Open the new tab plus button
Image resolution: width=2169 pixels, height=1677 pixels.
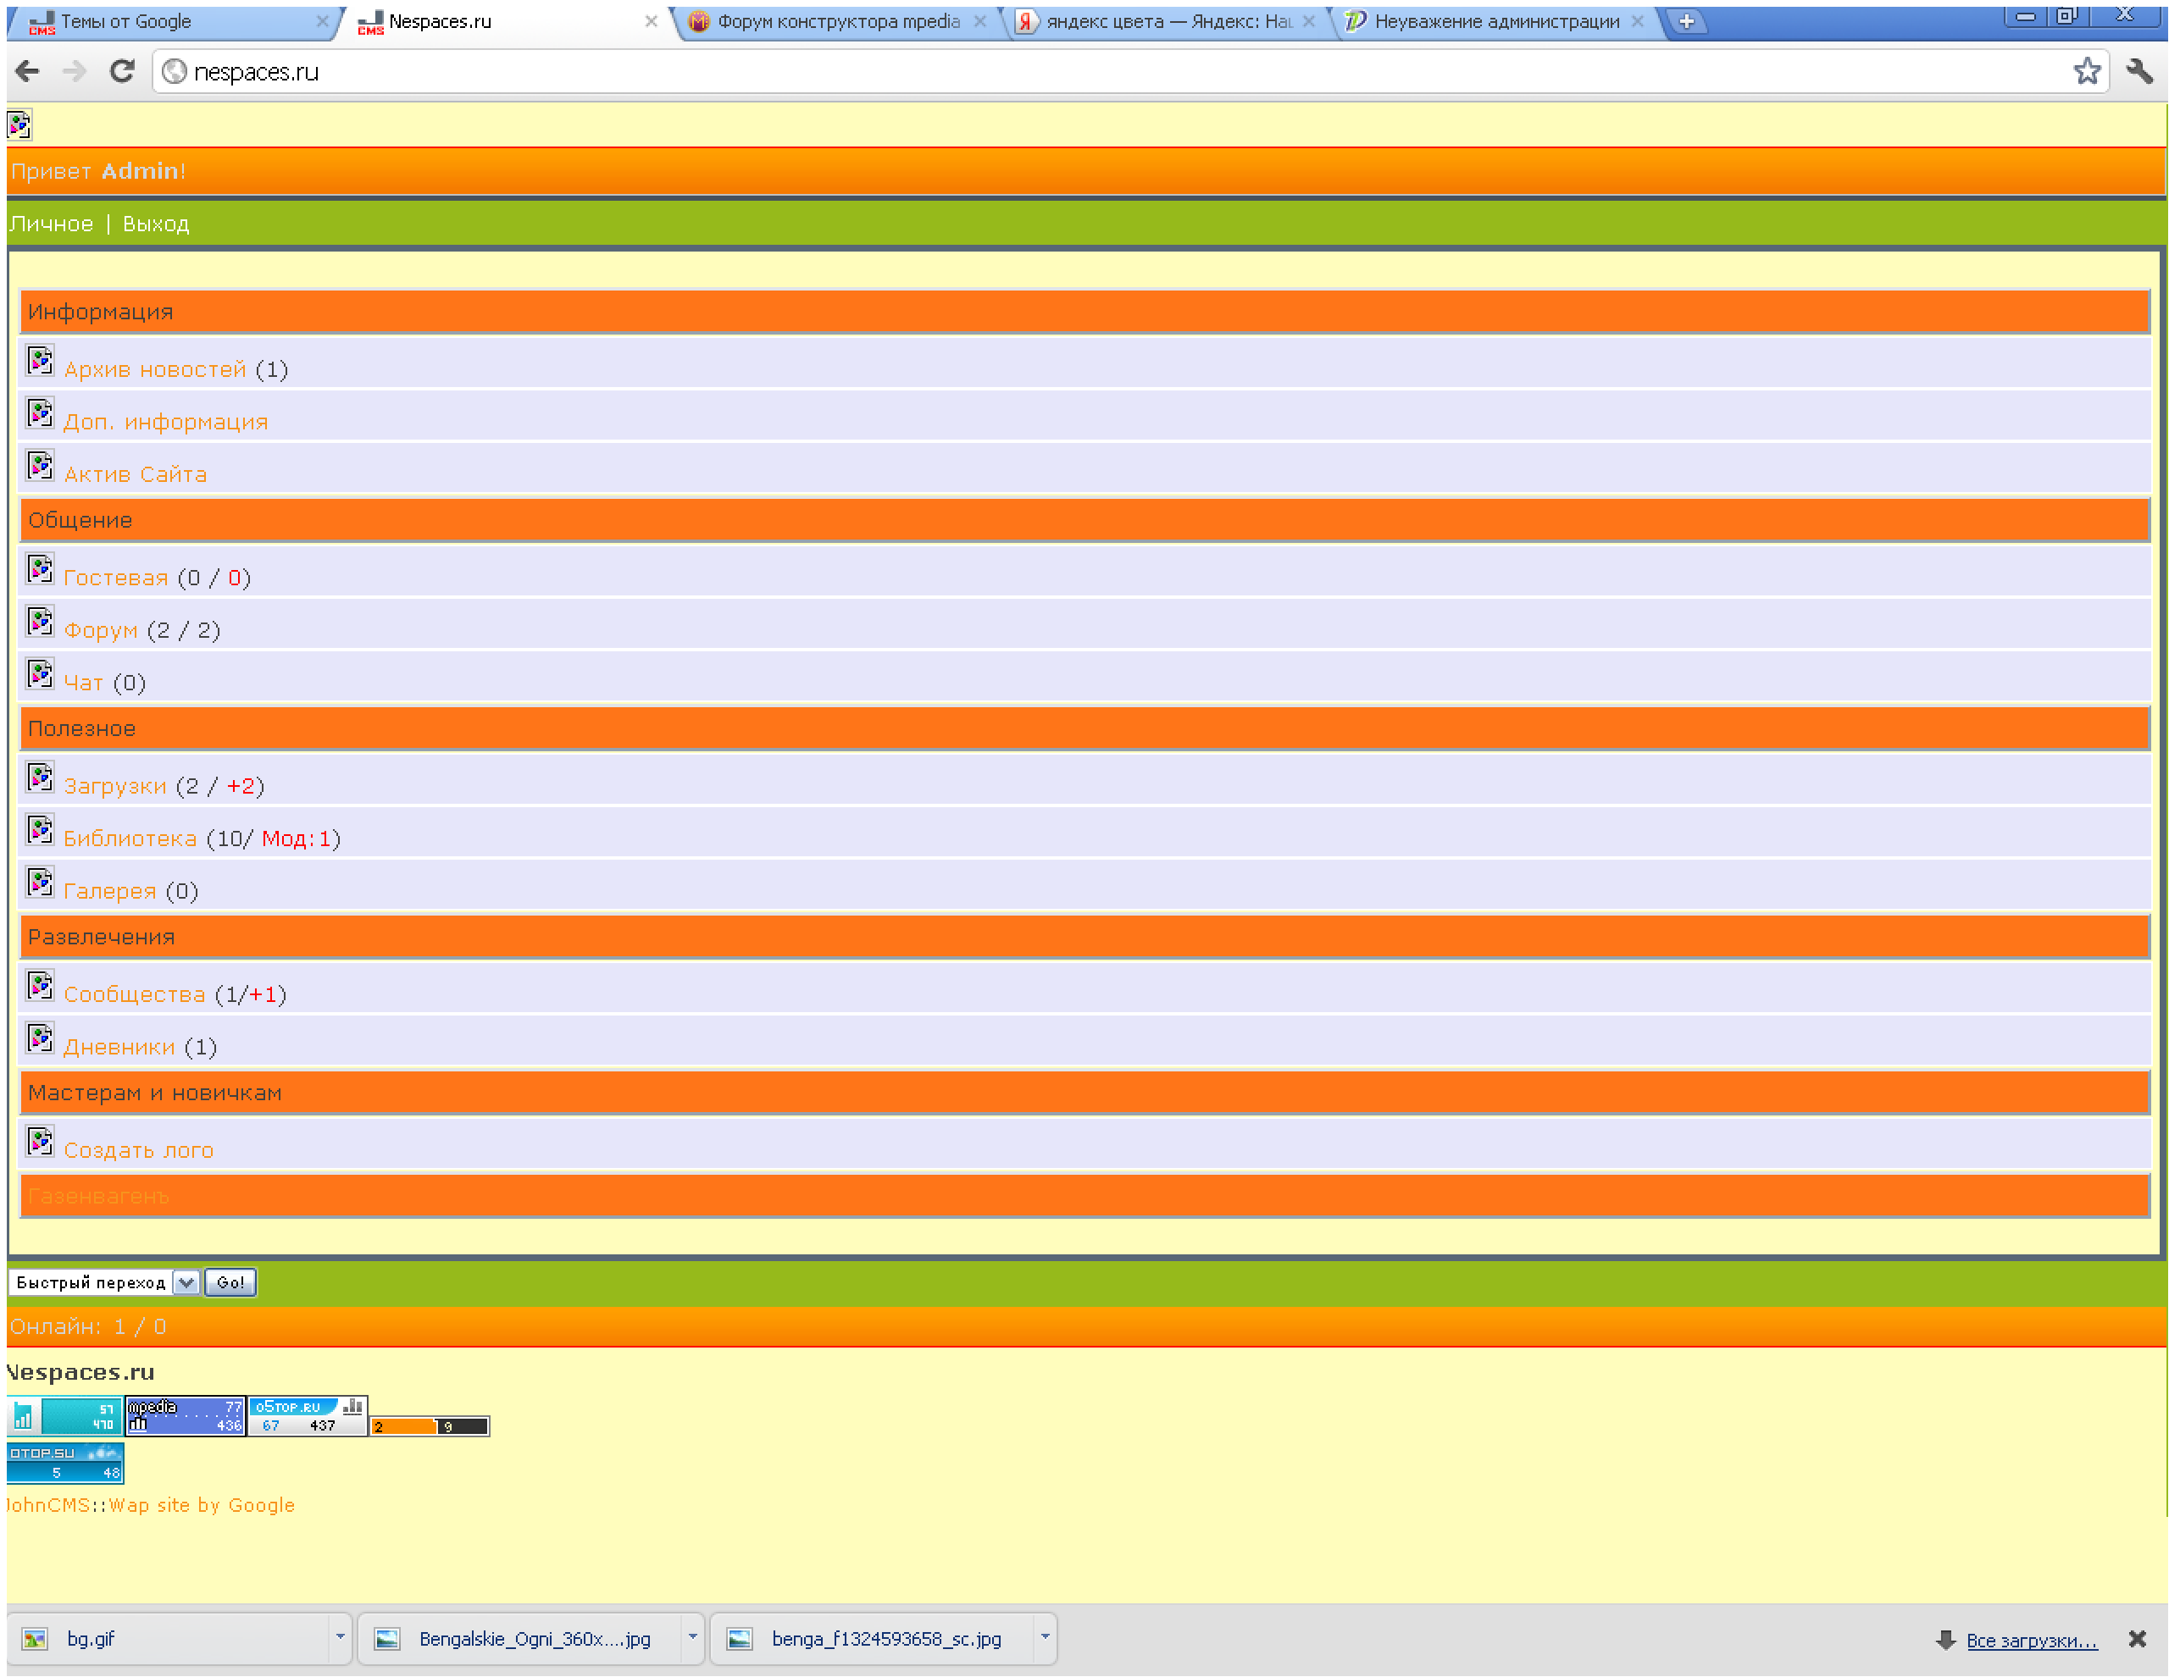pyautogui.click(x=1686, y=21)
